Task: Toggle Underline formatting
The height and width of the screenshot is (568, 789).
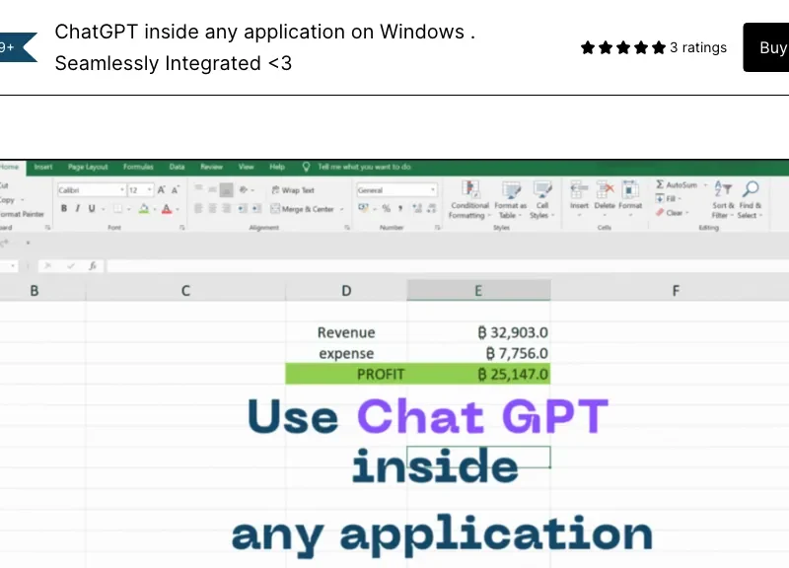Action: click(92, 209)
